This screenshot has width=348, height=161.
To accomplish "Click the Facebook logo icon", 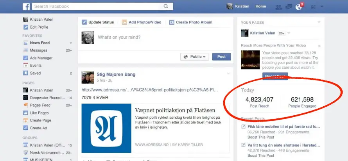I will pos(27,7).
